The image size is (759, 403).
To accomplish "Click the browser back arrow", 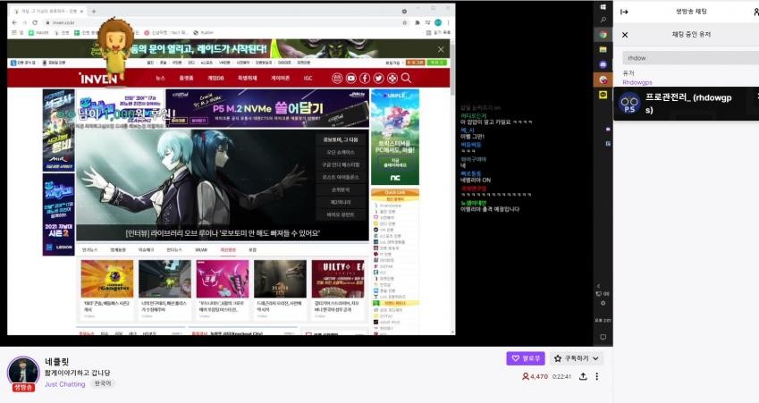I will pos(14,22).
